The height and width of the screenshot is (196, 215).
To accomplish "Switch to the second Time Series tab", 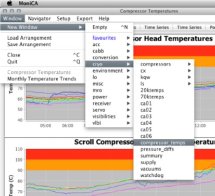I will (x=189, y=28).
